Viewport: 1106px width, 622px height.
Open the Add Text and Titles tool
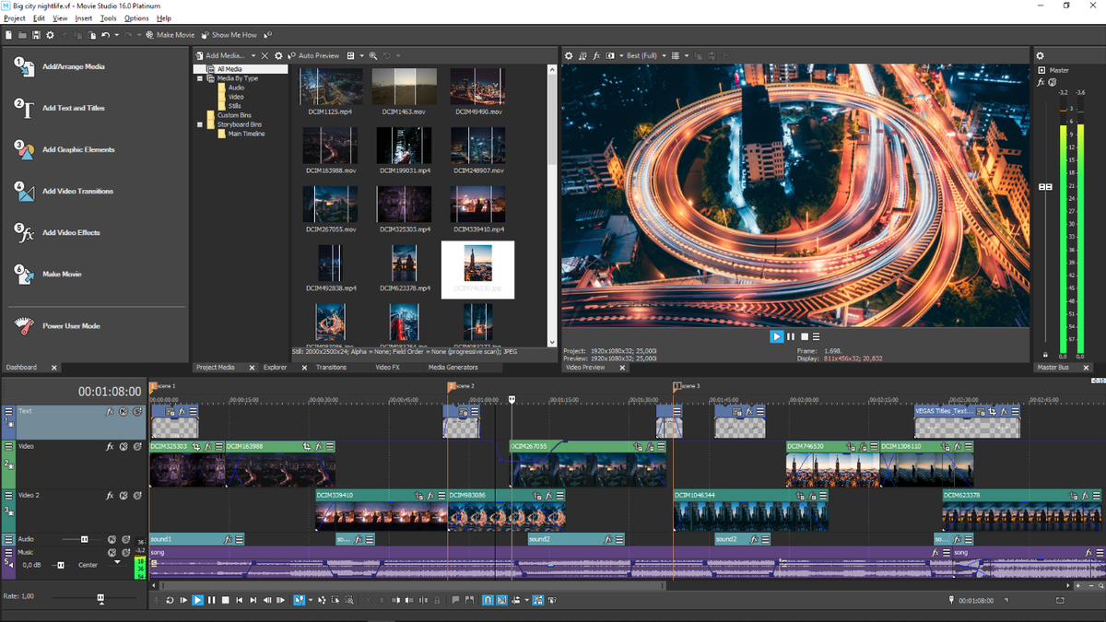pyautogui.click(x=74, y=109)
